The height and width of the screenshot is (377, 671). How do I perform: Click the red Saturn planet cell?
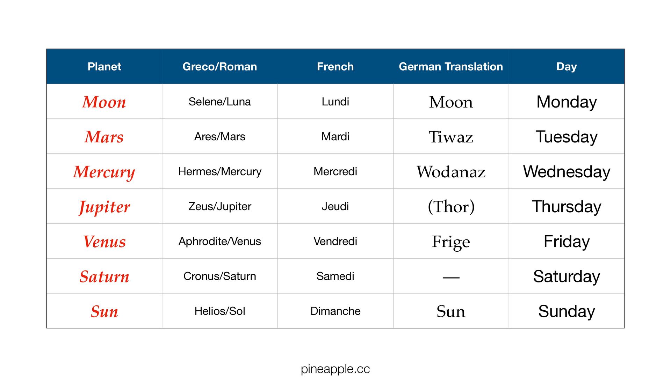pos(104,276)
